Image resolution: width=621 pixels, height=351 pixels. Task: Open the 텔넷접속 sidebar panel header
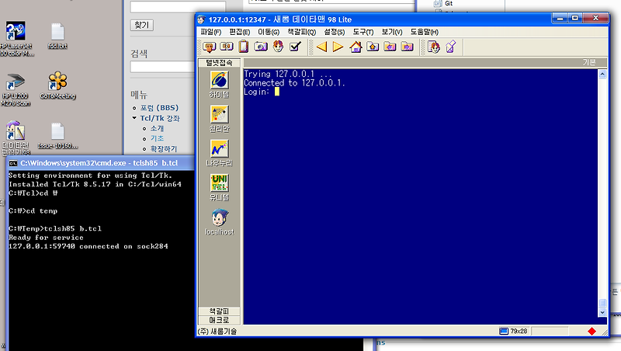pyautogui.click(x=220, y=63)
